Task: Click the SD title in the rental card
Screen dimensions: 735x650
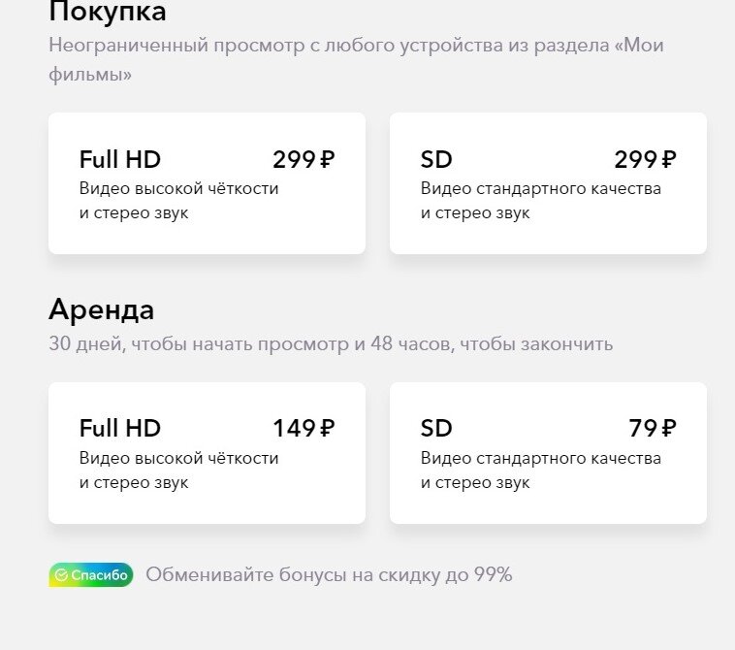Action: point(436,428)
